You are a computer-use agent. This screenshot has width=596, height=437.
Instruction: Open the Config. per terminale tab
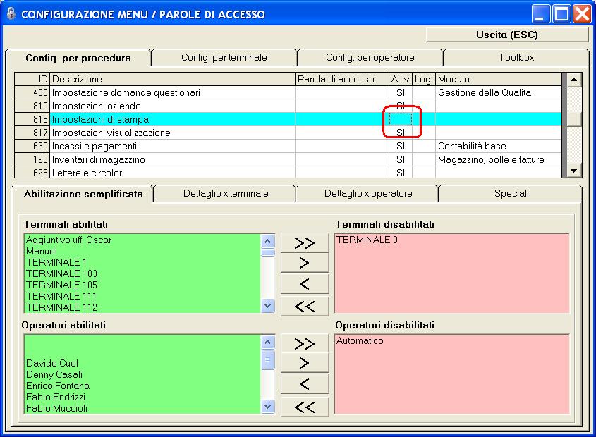224,57
